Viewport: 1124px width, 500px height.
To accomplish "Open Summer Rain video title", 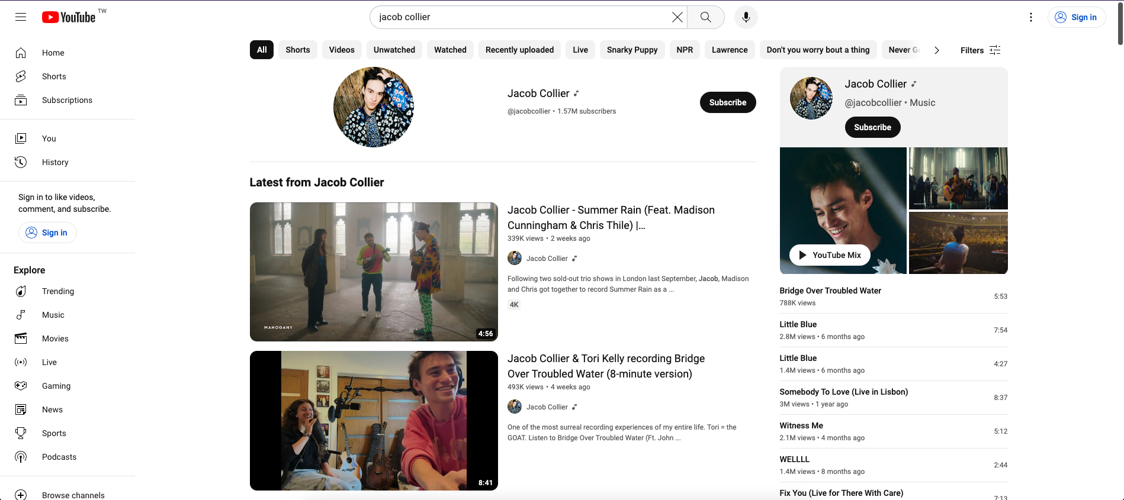I will 611,217.
